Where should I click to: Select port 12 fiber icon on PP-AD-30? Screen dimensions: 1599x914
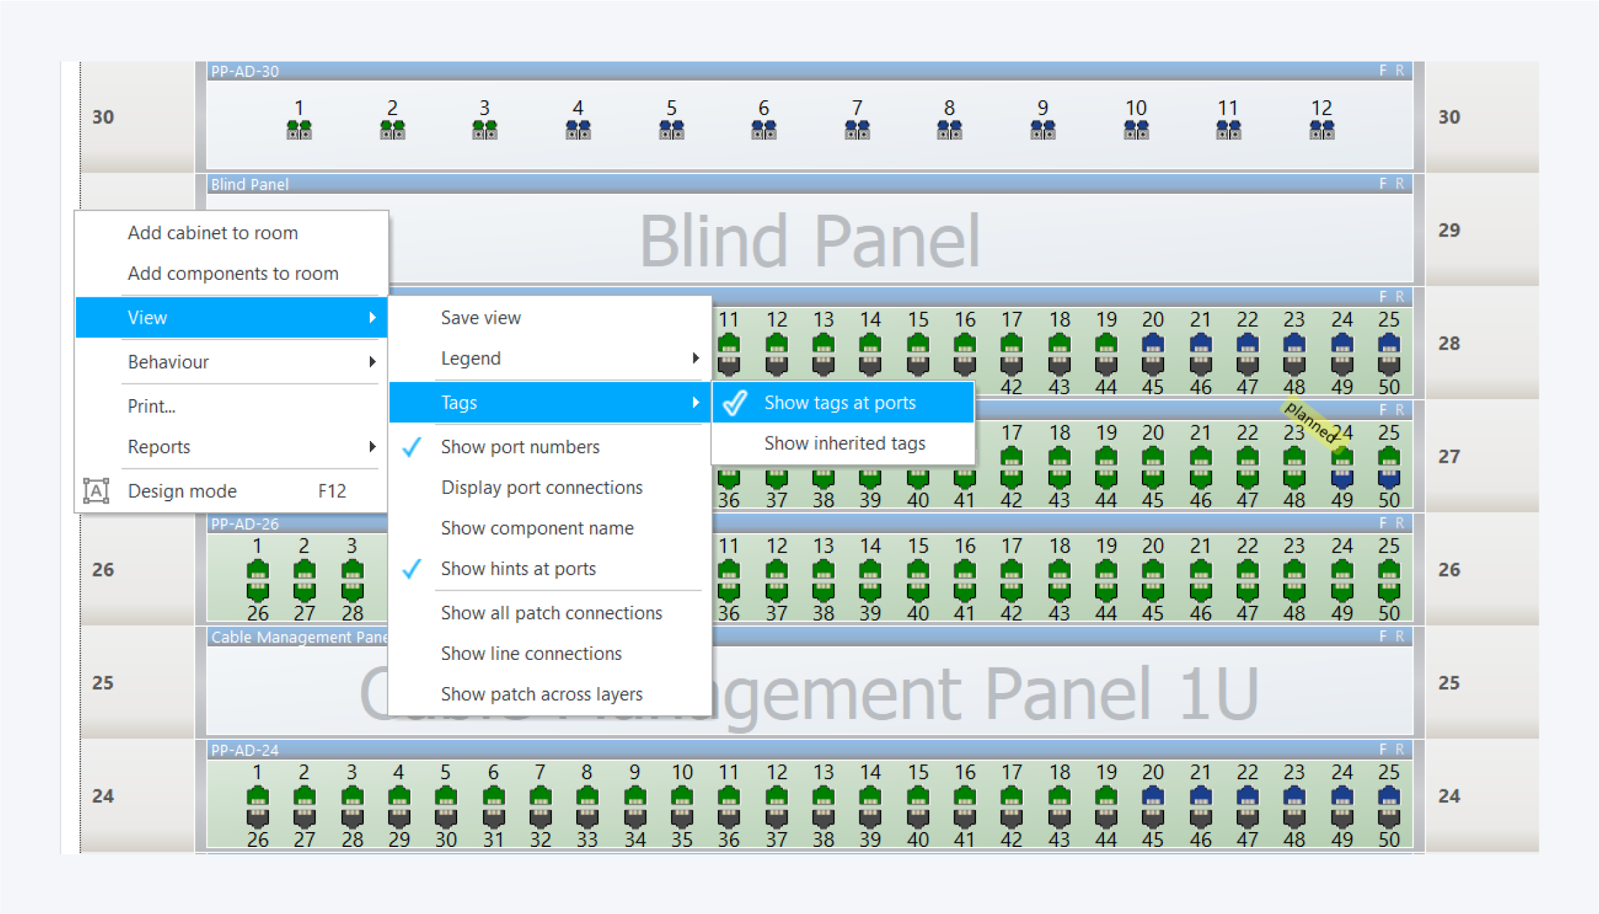pyautogui.click(x=1321, y=129)
